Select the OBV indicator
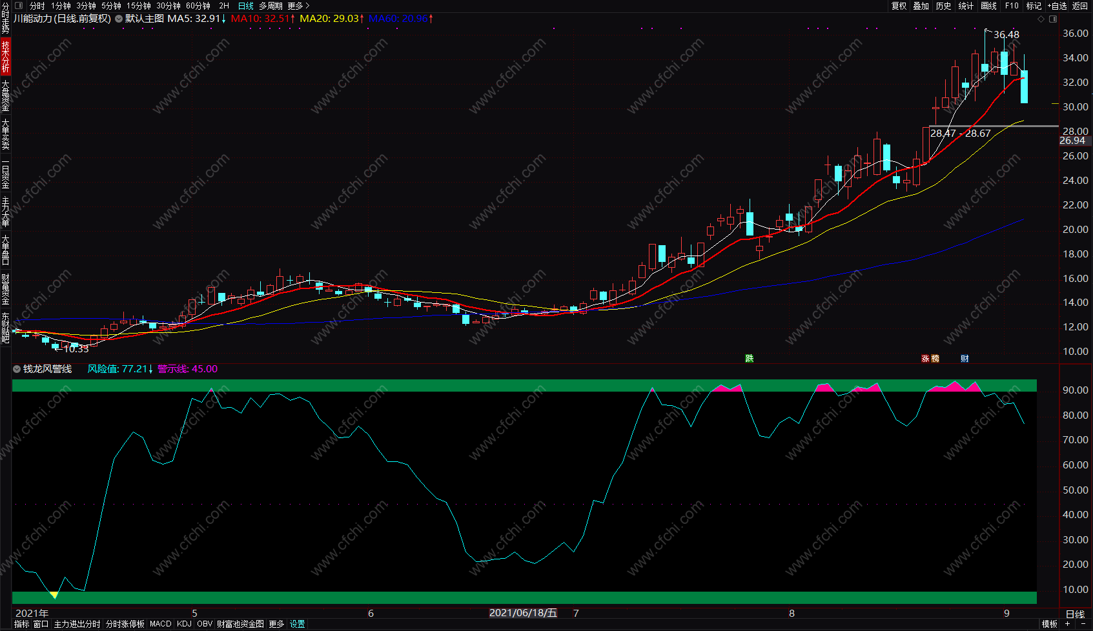 (x=205, y=624)
